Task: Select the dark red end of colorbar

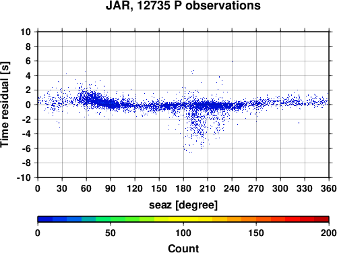Action: (x=321, y=219)
